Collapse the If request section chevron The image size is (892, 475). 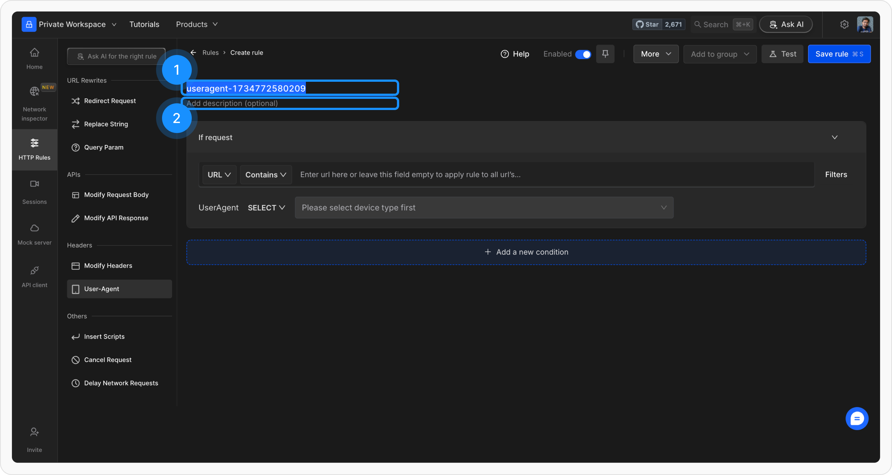(x=834, y=138)
